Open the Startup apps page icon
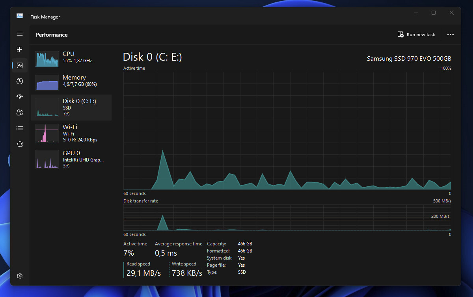The height and width of the screenshot is (297, 473). tap(20, 97)
